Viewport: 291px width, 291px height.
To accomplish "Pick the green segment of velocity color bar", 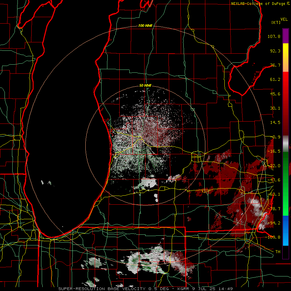I will [x=286, y=184].
